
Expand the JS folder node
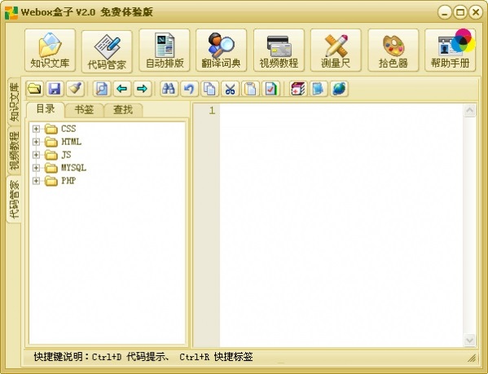coord(36,155)
